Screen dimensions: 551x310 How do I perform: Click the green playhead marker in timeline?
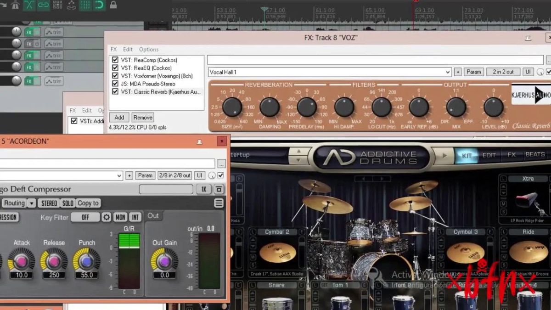[264, 9]
